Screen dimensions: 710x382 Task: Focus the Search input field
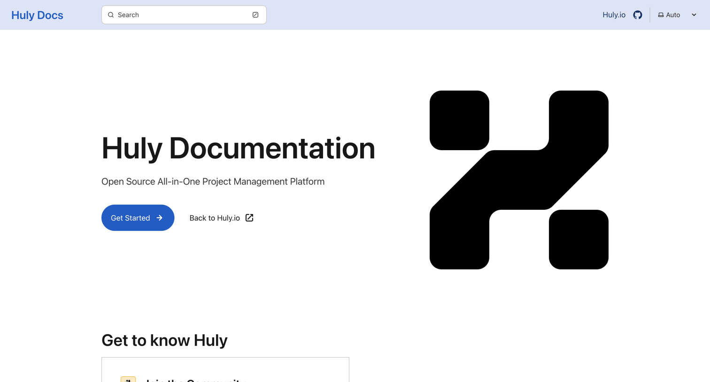[x=184, y=15]
